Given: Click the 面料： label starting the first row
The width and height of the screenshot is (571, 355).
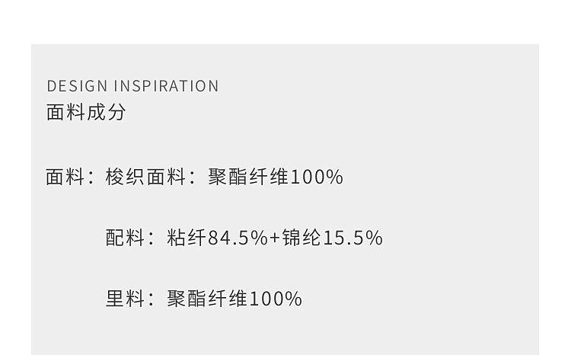Looking at the screenshot, I should point(69,177).
